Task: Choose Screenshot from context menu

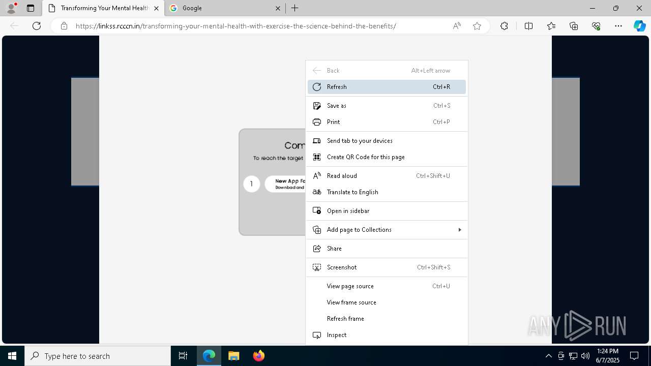Action: click(x=387, y=267)
